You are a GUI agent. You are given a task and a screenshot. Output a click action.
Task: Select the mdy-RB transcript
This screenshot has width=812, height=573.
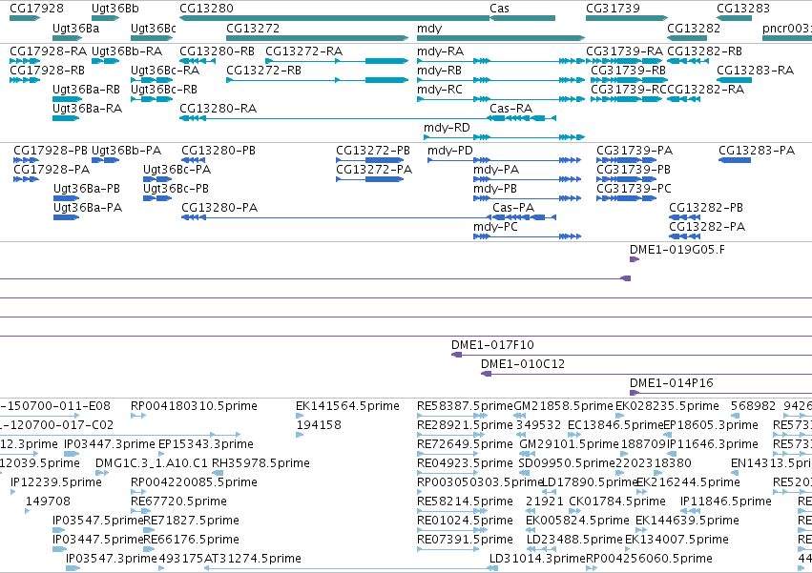(439, 70)
